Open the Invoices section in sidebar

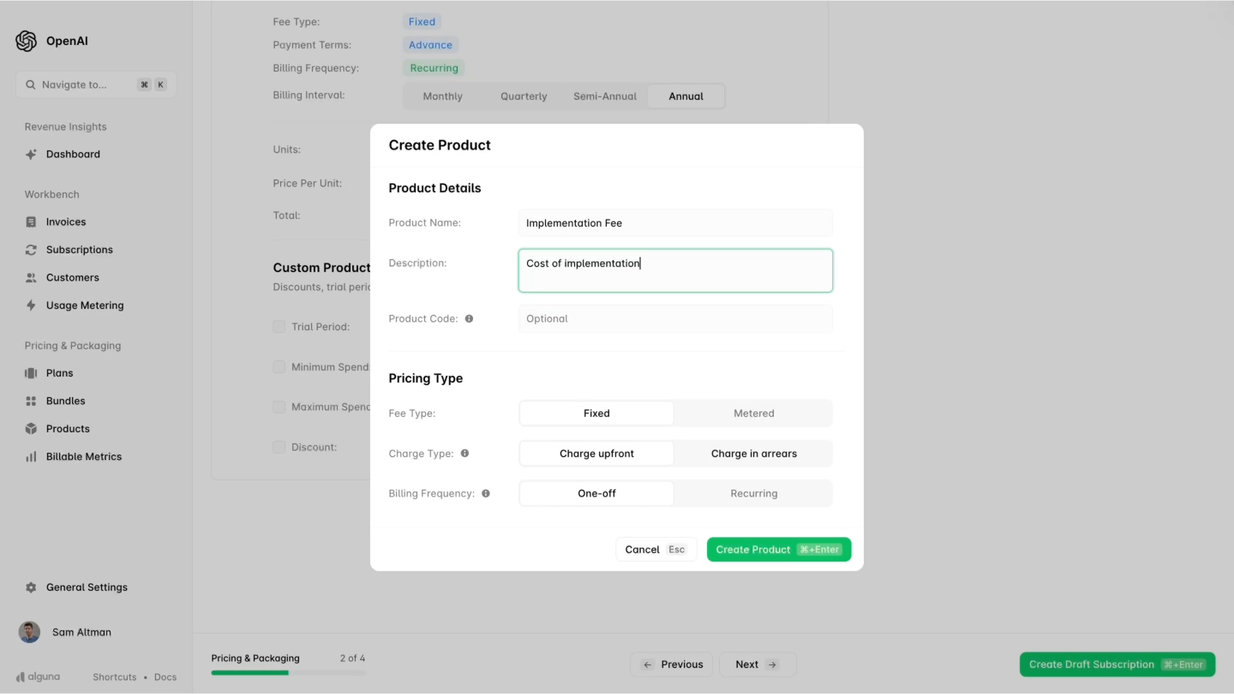pos(66,222)
